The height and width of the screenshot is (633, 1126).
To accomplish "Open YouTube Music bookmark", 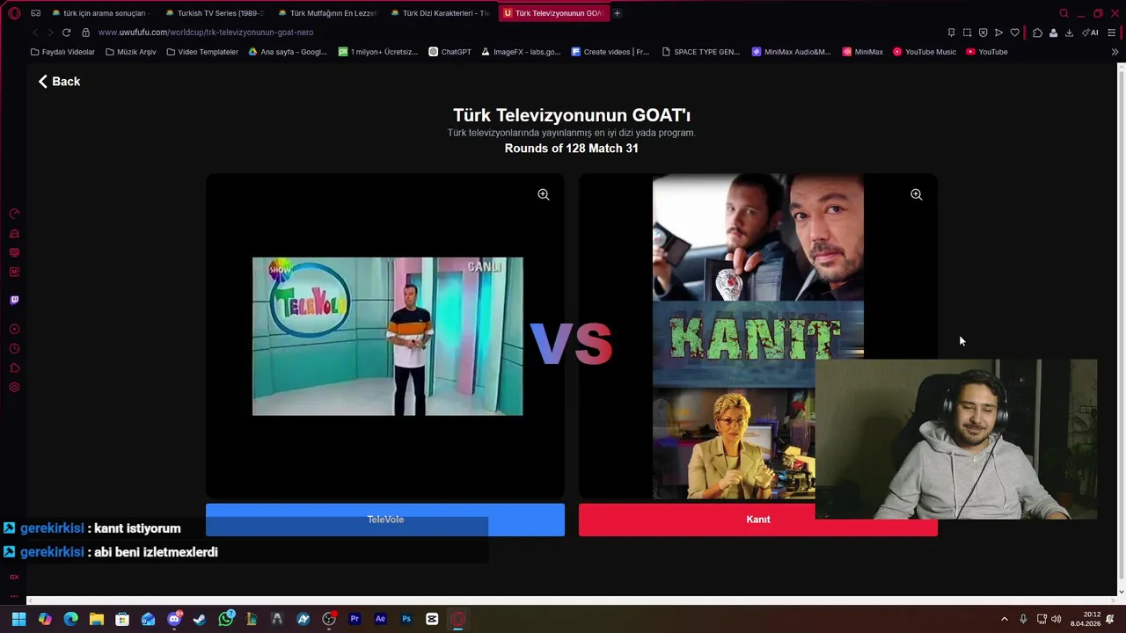I will pyautogui.click(x=924, y=52).
